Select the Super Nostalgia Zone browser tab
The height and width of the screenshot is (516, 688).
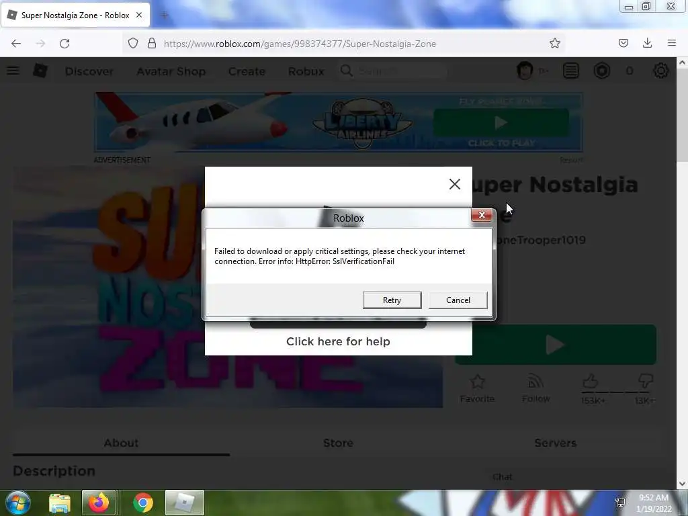(x=75, y=15)
